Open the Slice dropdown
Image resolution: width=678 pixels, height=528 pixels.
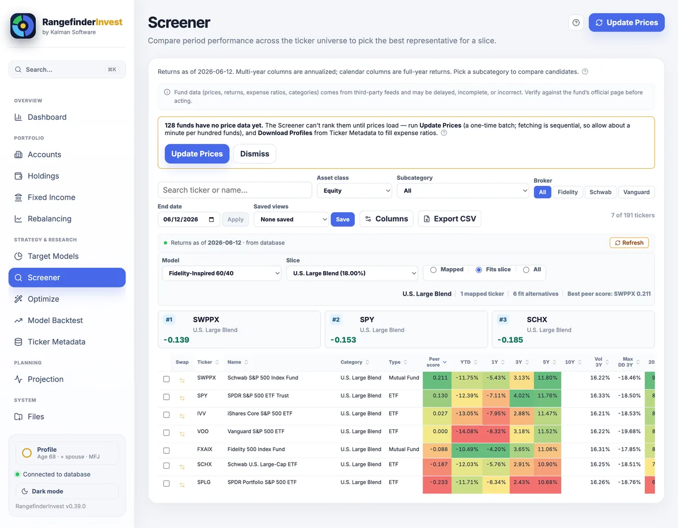click(352, 273)
